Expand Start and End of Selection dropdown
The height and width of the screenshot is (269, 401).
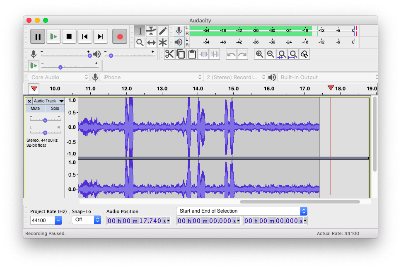coord(242,211)
